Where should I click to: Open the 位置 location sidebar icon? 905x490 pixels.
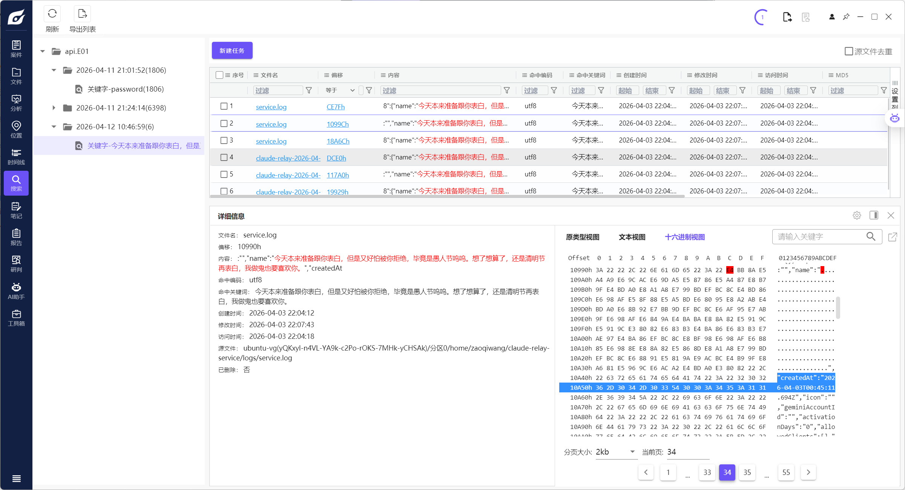16,130
